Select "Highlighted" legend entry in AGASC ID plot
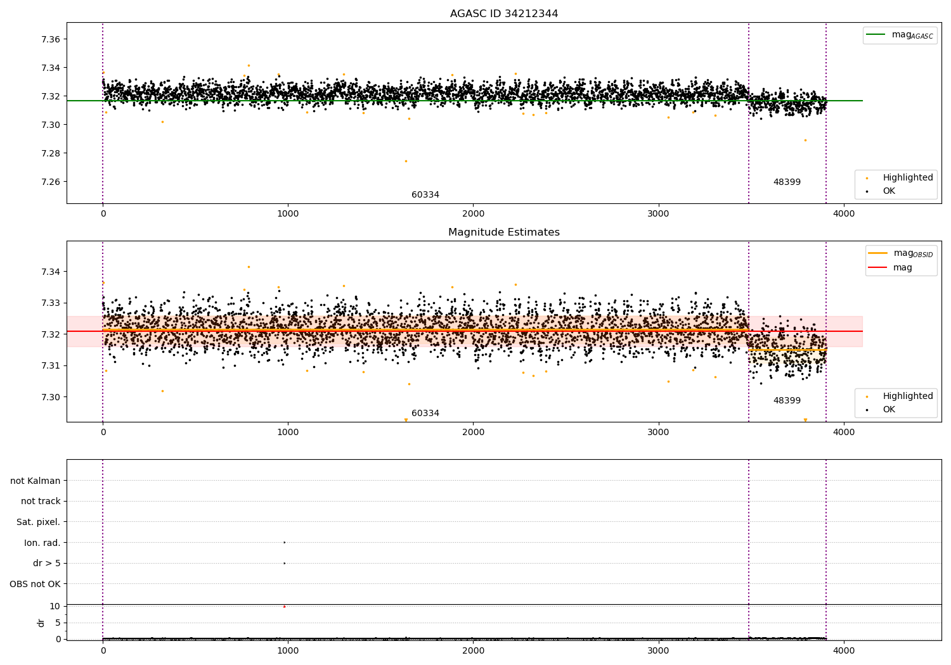 click(908, 178)
